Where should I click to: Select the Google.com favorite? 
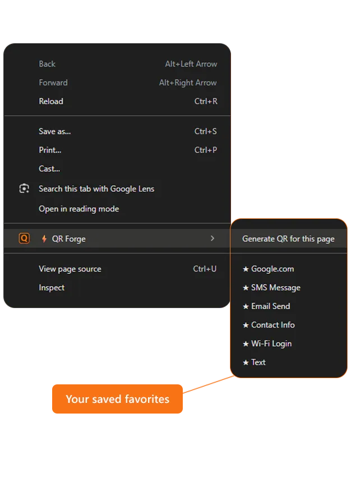click(x=289, y=269)
